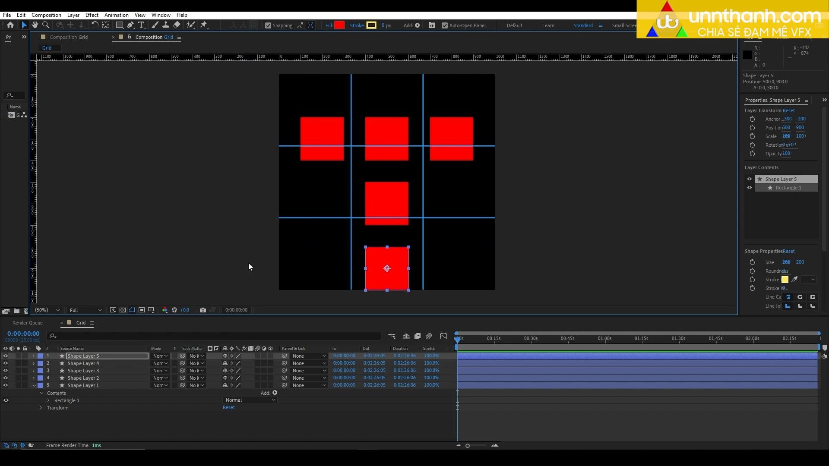
Task: Toggle Position stopwatch in Properties panel
Action: 752,128
